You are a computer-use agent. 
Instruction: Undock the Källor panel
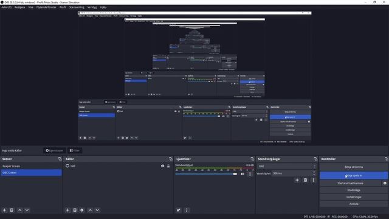(170, 159)
